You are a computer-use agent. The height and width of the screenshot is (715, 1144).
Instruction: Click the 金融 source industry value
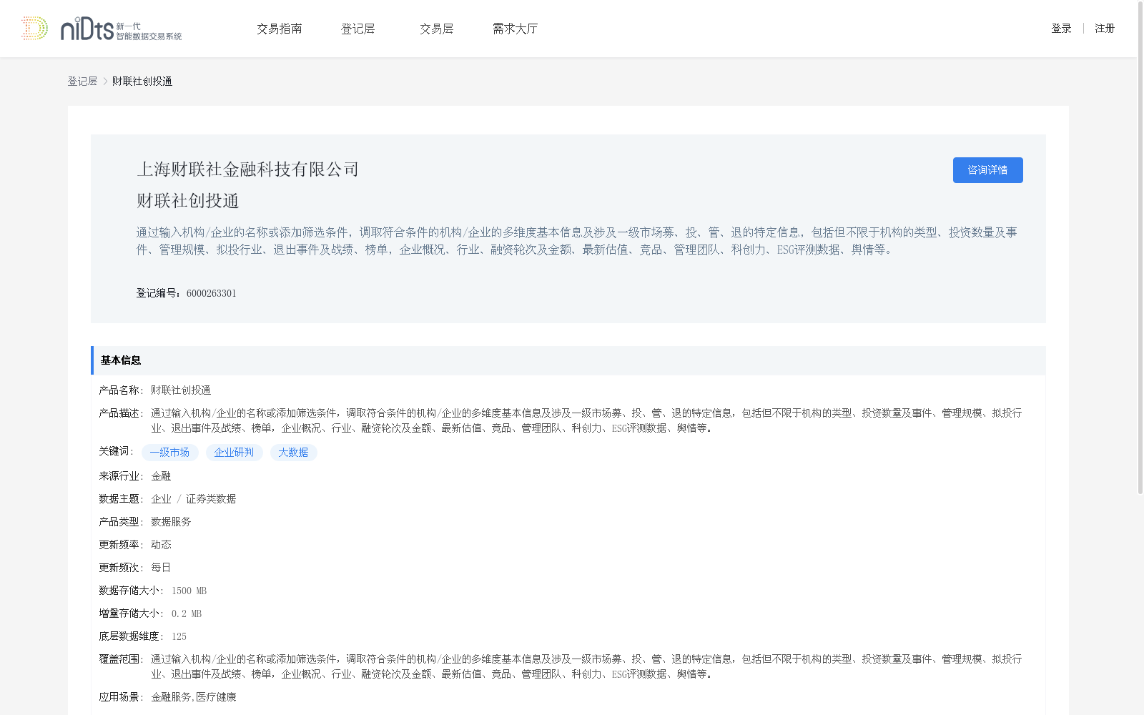161,476
